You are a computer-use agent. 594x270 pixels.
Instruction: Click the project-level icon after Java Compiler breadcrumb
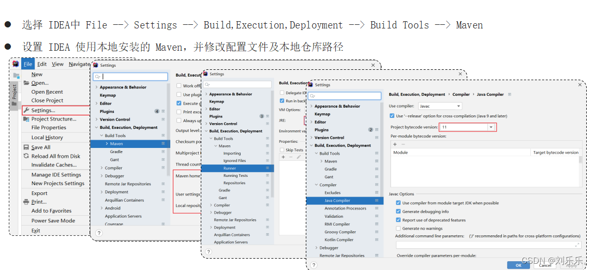[x=510, y=94]
